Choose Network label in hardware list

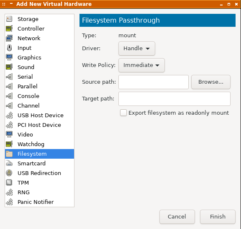click(x=29, y=38)
